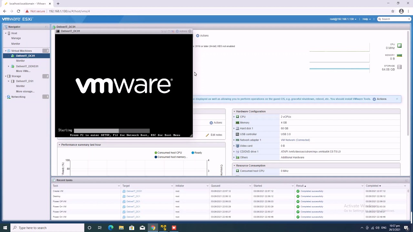The width and height of the screenshot is (413, 232).
Task: Click the console window keyboard layout flag icon
Action: pyautogui.click(x=173, y=31)
